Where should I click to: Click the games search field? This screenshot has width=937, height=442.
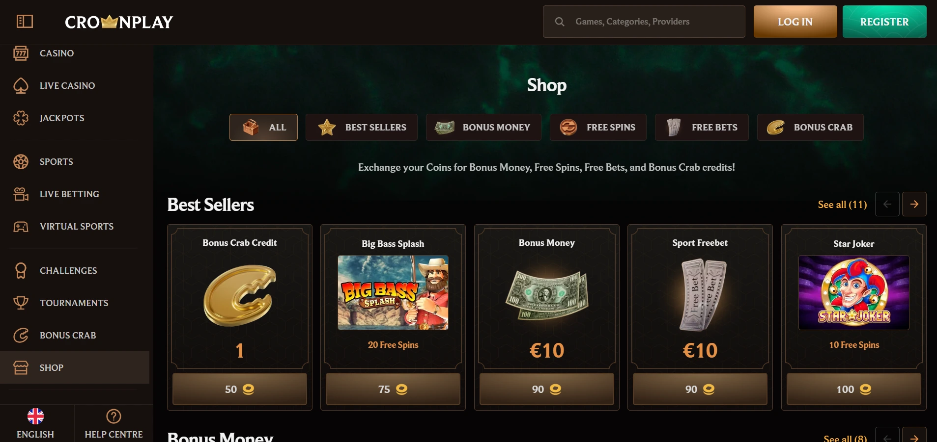click(644, 22)
